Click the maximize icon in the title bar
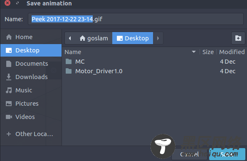This screenshot has width=247, height=161. click(x=17, y=3)
